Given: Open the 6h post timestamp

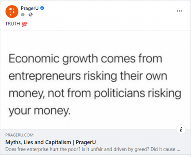Looking at the screenshot, I should coord(23,14).
